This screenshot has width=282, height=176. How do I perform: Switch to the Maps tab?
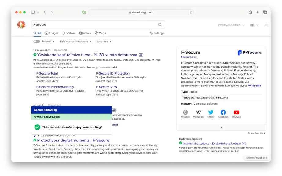click(100, 33)
